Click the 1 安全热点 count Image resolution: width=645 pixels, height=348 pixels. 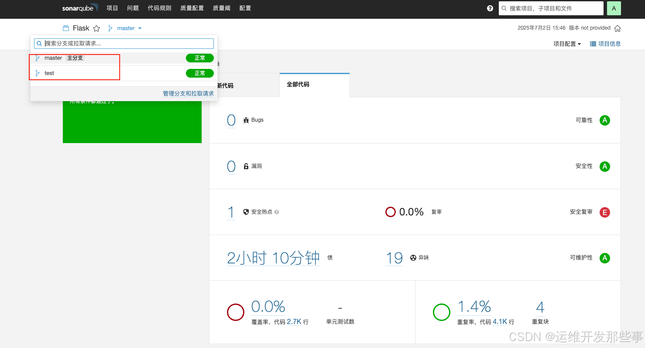click(x=231, y=212)
